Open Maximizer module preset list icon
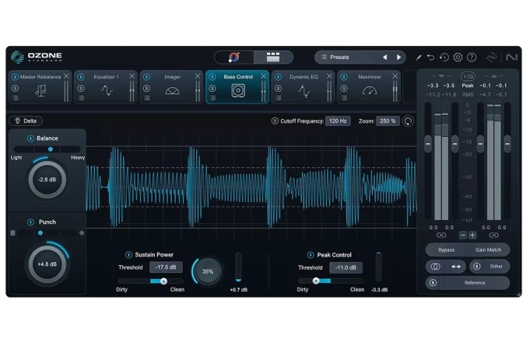Viewport: 523px width, 342px height. pyautogui.click(x=344, y=98)
